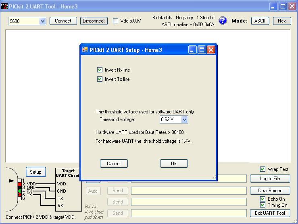Close the UART Setup dialog with X
This screenshot has height=224, width=298.
point(211,50)
